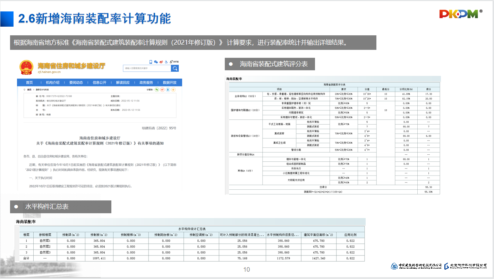Share via the orange Weibo share icon
The width and height of the screenshot is (494, 279).
[x=162, y=90]
